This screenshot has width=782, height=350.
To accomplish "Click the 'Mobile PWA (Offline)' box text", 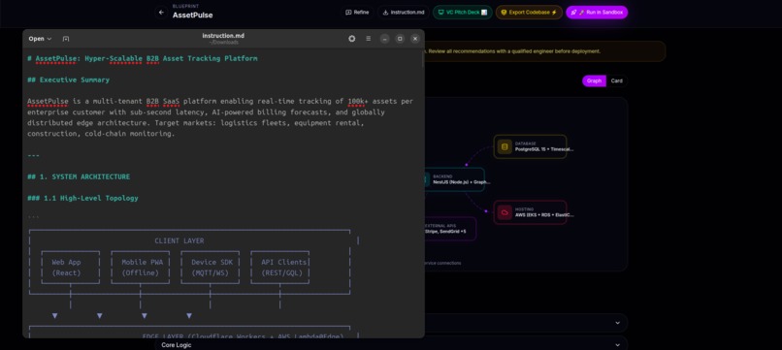I will (x=142, y=268).
